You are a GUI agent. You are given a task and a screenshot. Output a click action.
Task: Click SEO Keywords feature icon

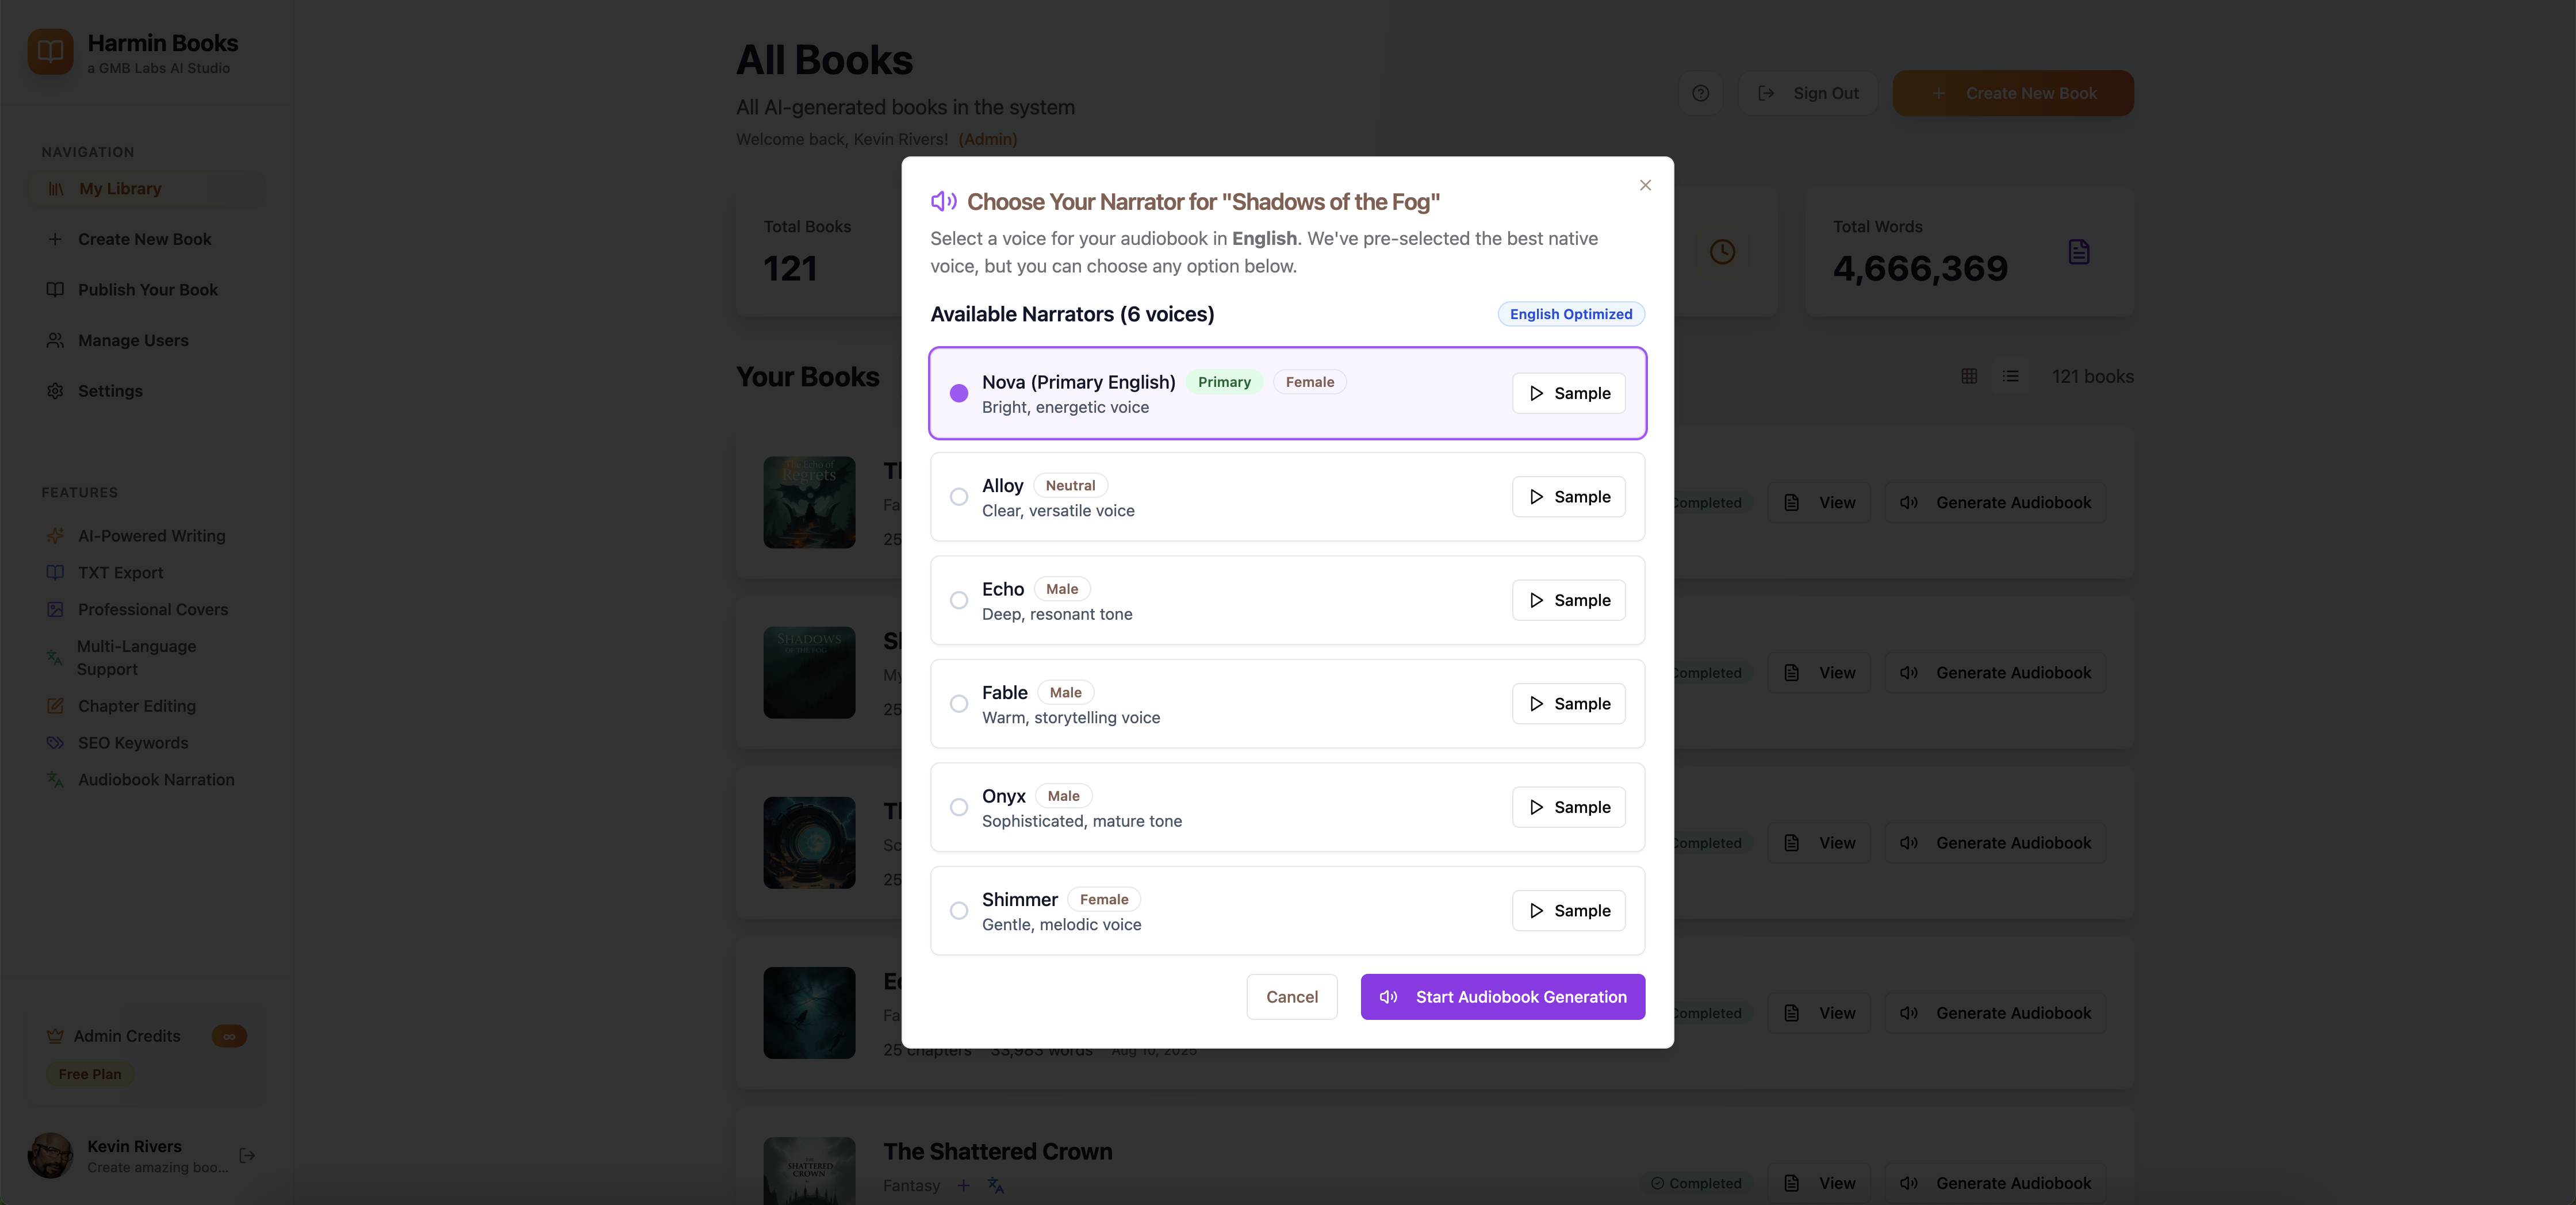55,743
